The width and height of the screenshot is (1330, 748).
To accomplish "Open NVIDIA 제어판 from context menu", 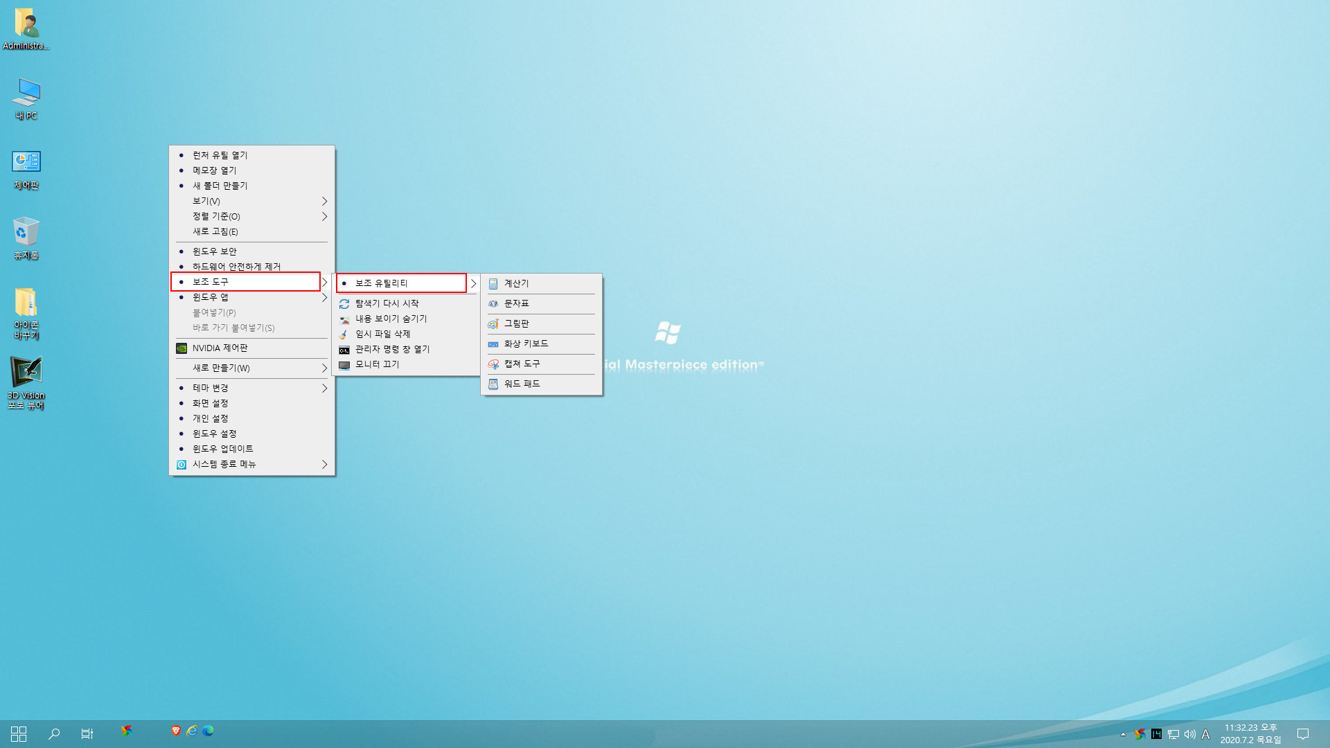I will pos(251,348).
